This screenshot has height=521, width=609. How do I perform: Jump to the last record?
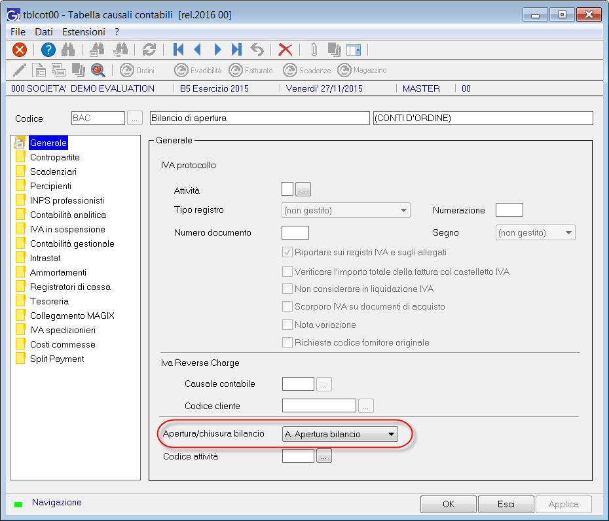point(236,50)
